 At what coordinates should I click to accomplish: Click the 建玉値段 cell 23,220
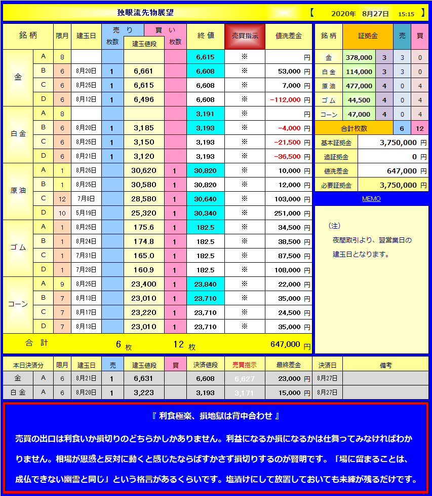(144, 313)
